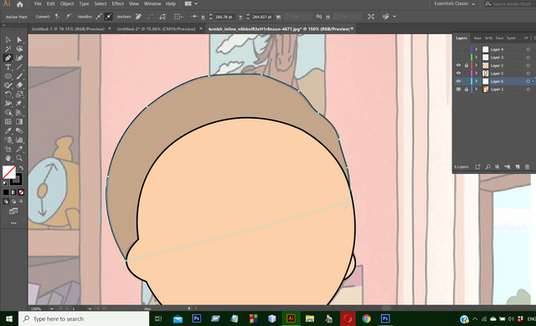Select the Selection tool (black arrow outline)
Viewport: 536px width, 326px height.
(x=8, y=40)
